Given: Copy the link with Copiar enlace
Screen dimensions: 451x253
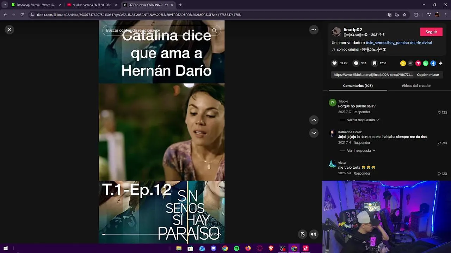Looking at the screenshot, I should coord(428,75).
